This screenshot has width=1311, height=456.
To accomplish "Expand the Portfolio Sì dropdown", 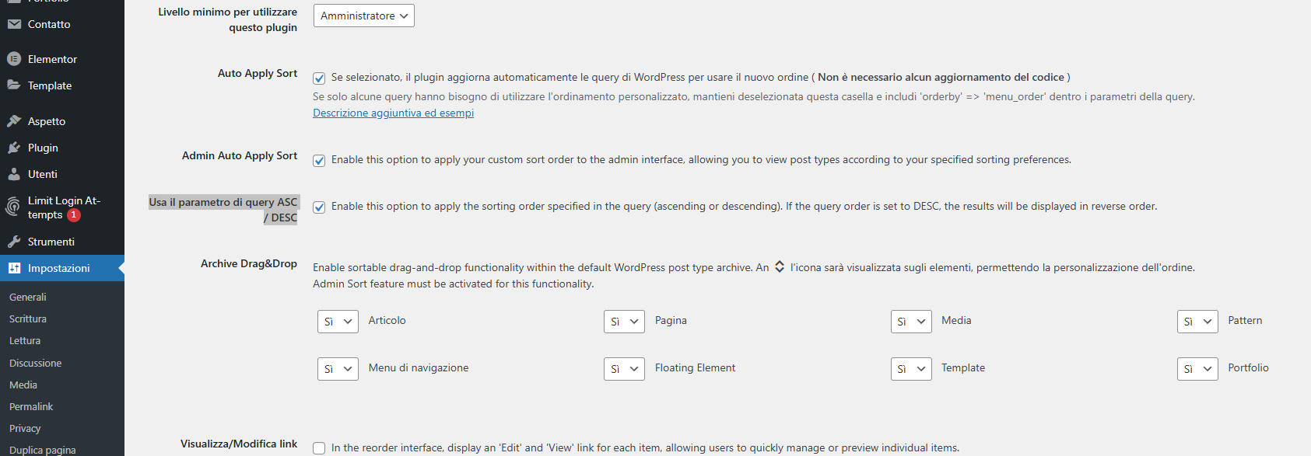I will (1197, 369).
